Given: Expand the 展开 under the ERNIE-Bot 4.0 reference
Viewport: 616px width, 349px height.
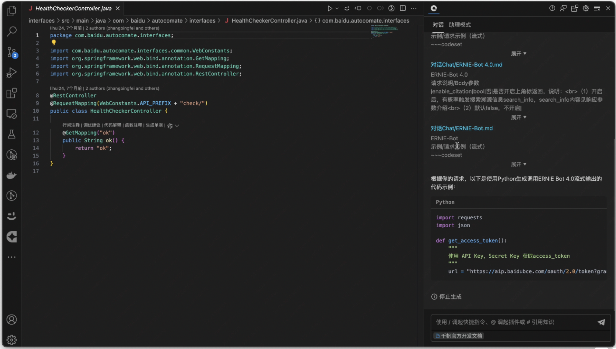Looking at the screenshot, I should pos(518,117).
